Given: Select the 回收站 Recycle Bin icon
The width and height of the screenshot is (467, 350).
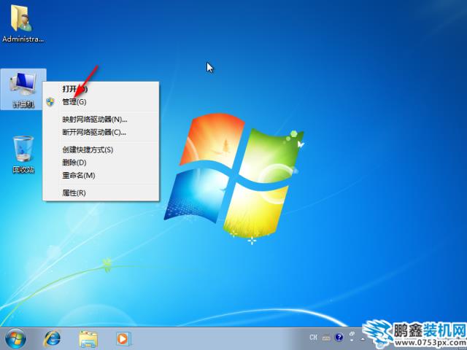Looking at the screenshot, I should coord(23,155).
